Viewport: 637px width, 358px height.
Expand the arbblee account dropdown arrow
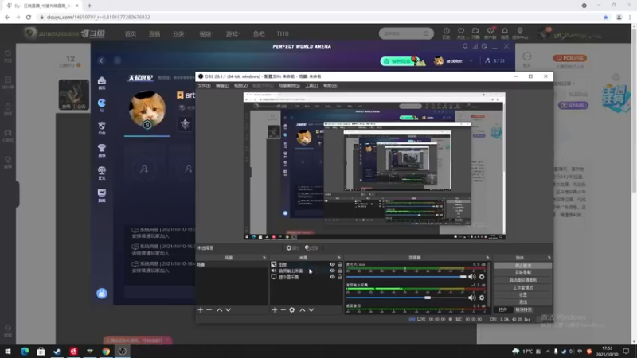(471, 61)
